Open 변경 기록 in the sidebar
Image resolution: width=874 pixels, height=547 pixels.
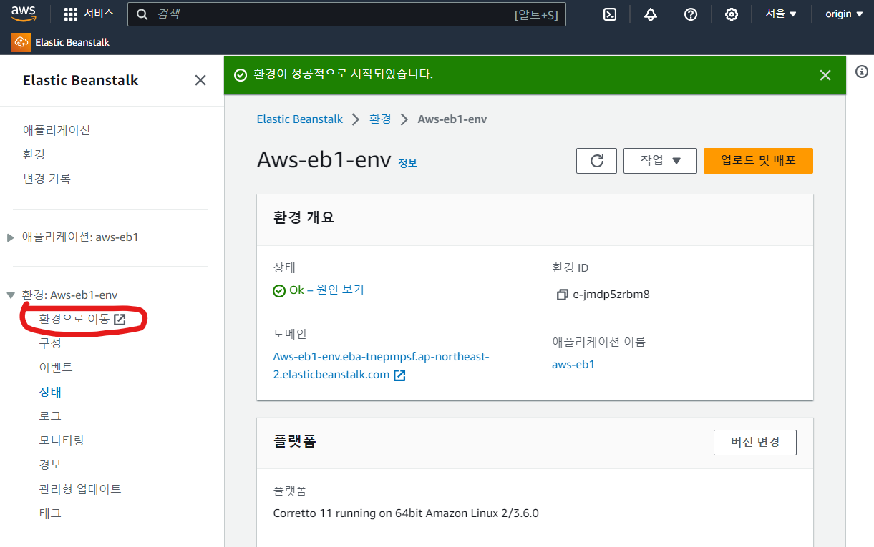pos(47,179)
